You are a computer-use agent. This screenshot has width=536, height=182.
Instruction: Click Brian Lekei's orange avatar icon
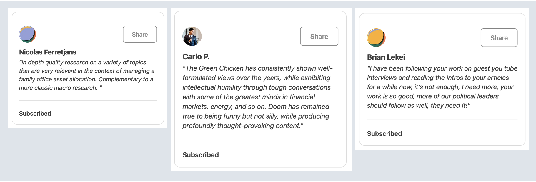(x=376, y=38)
